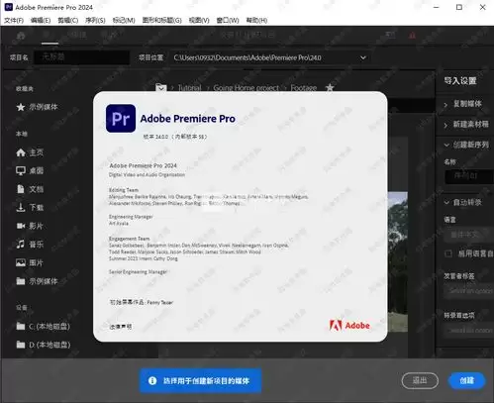
Task: Open the 视图(V) menu
Action: point(199,21)
